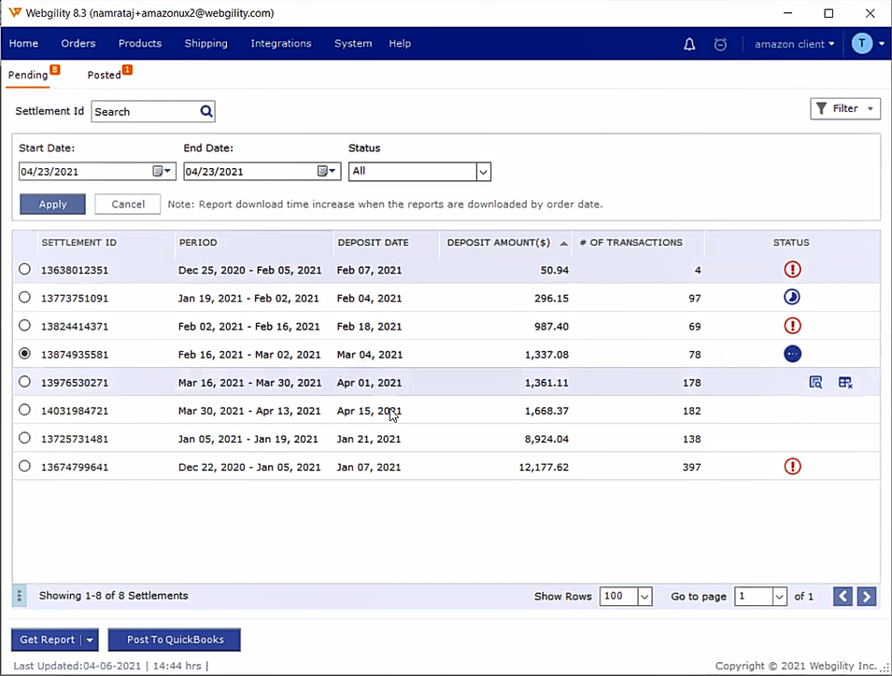Open the Help menu
Viewport: 892px width, 676px height.
400,44
